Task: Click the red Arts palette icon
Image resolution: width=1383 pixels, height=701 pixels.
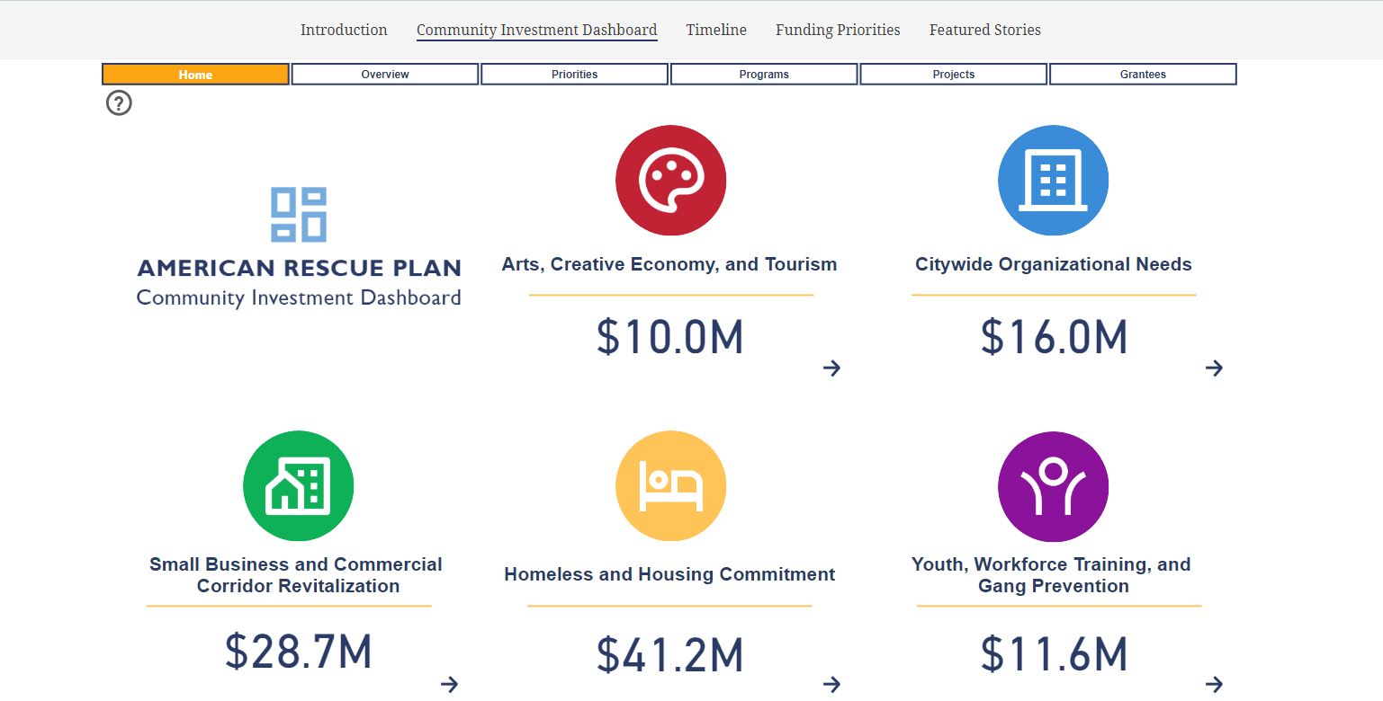Action: click(x=670, y=180)
